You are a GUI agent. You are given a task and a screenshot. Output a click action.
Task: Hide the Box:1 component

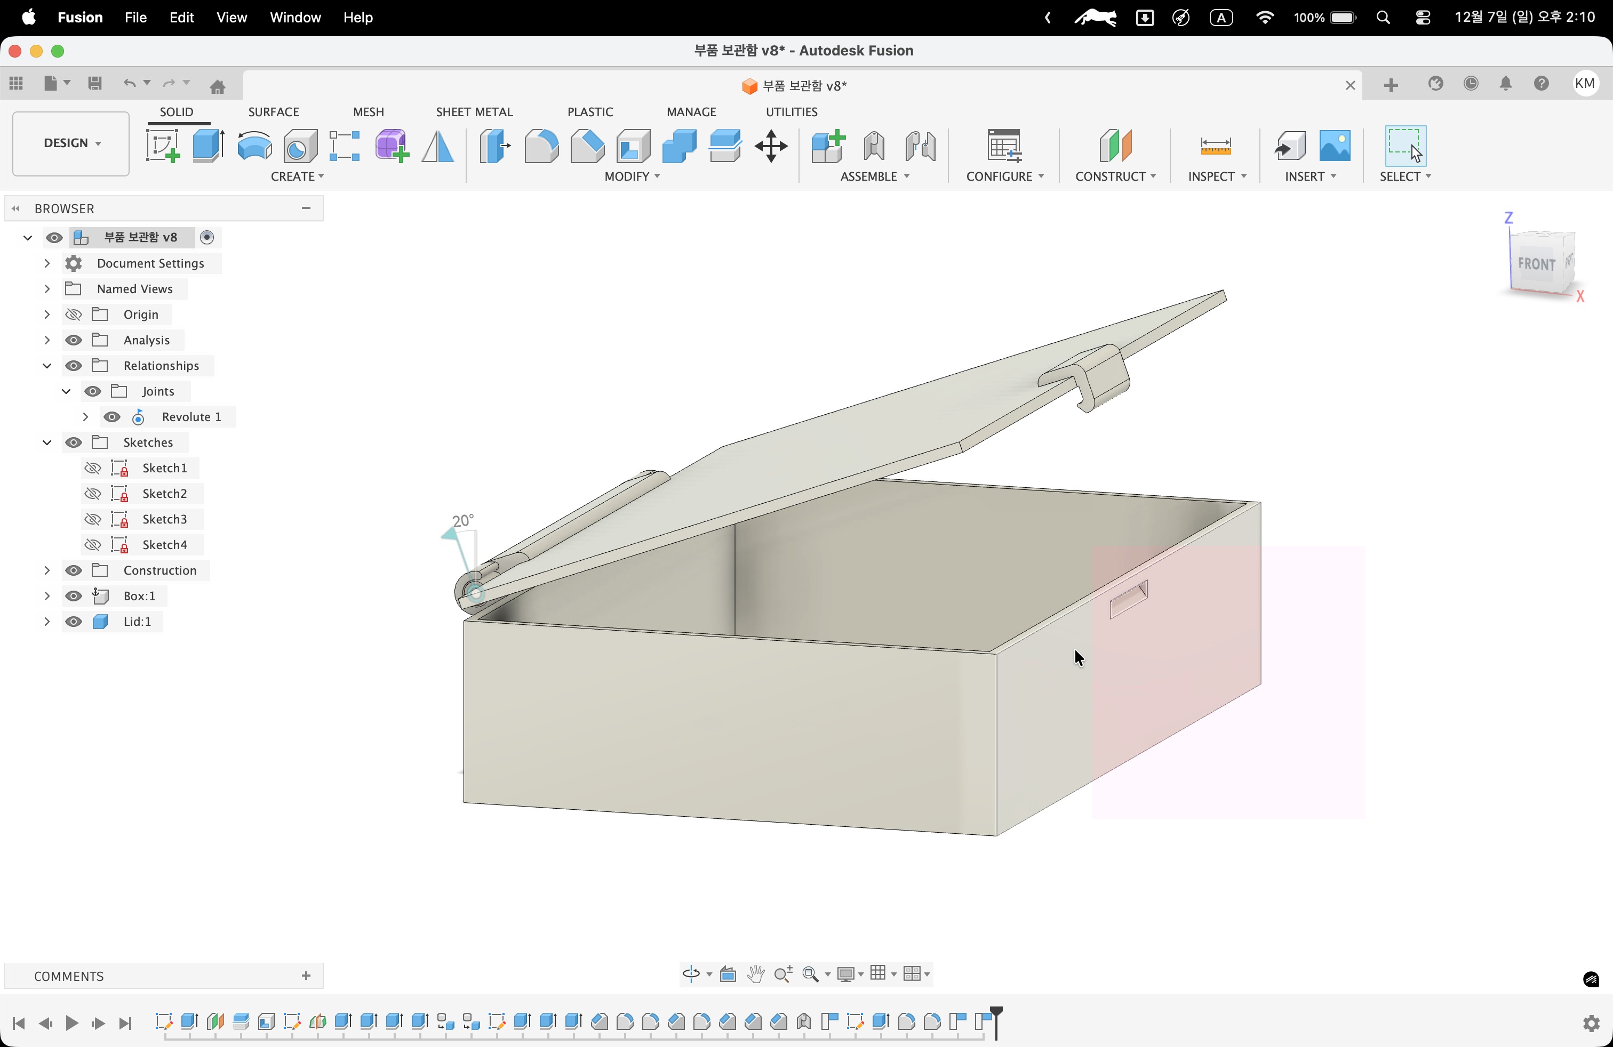pyautogui.click(x=73, y=596)
